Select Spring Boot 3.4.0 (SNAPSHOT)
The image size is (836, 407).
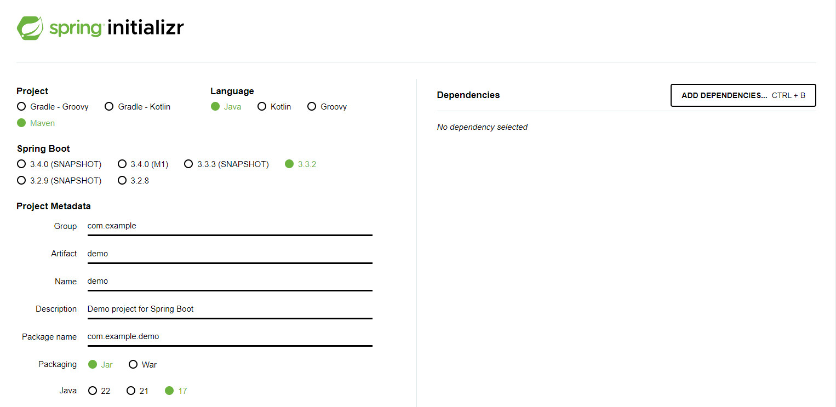pyautogui.click(x=59, y=164)
